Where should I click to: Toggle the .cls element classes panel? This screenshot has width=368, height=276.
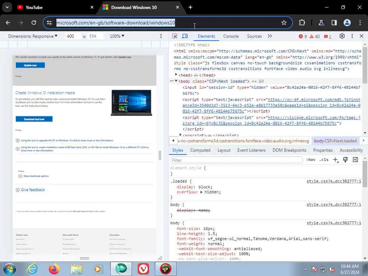(324, 160)
